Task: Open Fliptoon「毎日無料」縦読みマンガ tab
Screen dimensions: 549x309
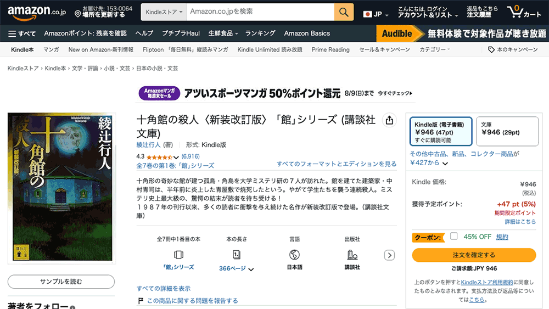Action: click(185, 50)
